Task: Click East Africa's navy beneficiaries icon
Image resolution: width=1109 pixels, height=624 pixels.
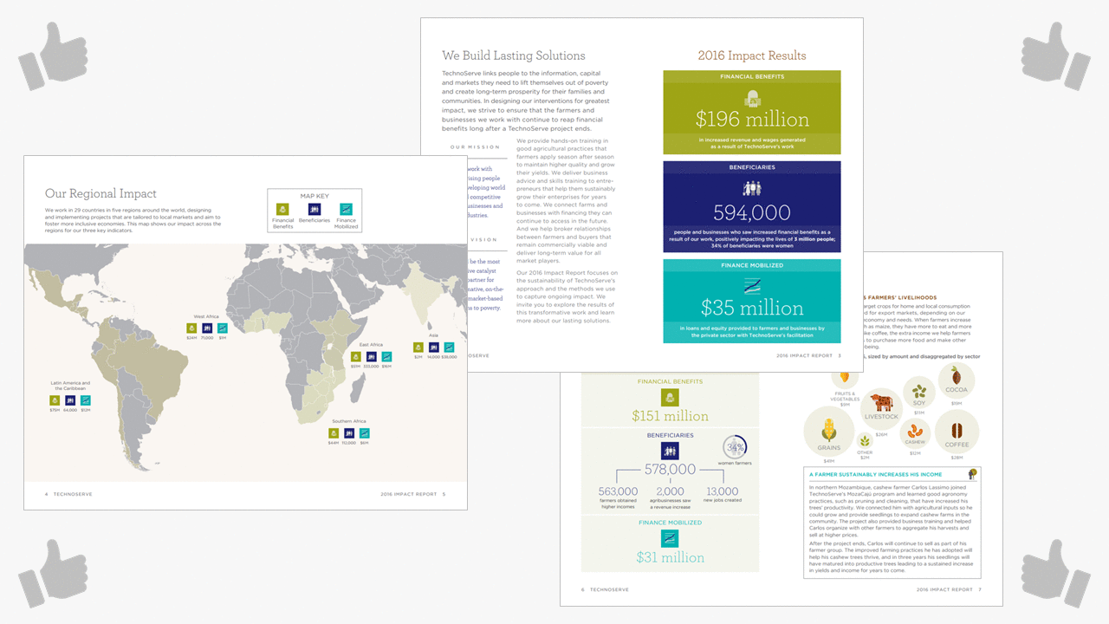Action: click(371, 356)
